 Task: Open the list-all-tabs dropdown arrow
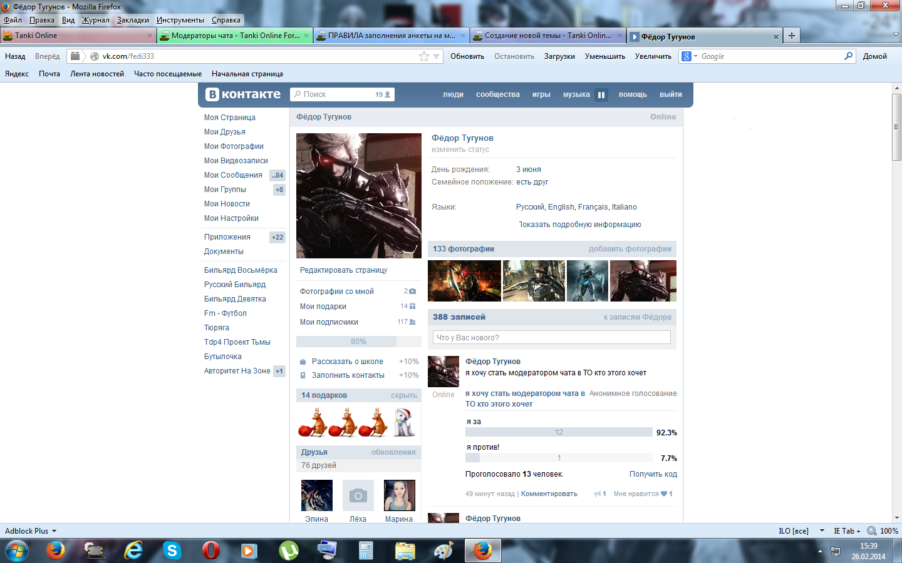pyautogui.click(x=896, y=36)
